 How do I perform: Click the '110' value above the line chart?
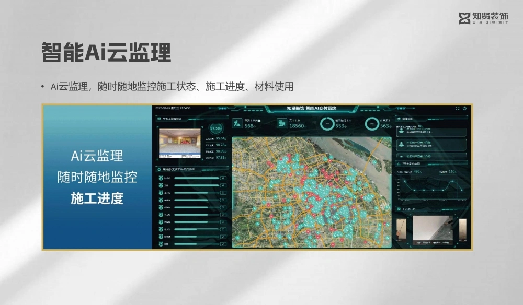click(x=452, y=171)
